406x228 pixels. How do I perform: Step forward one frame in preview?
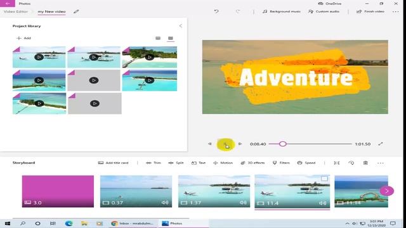coord(240,144)
